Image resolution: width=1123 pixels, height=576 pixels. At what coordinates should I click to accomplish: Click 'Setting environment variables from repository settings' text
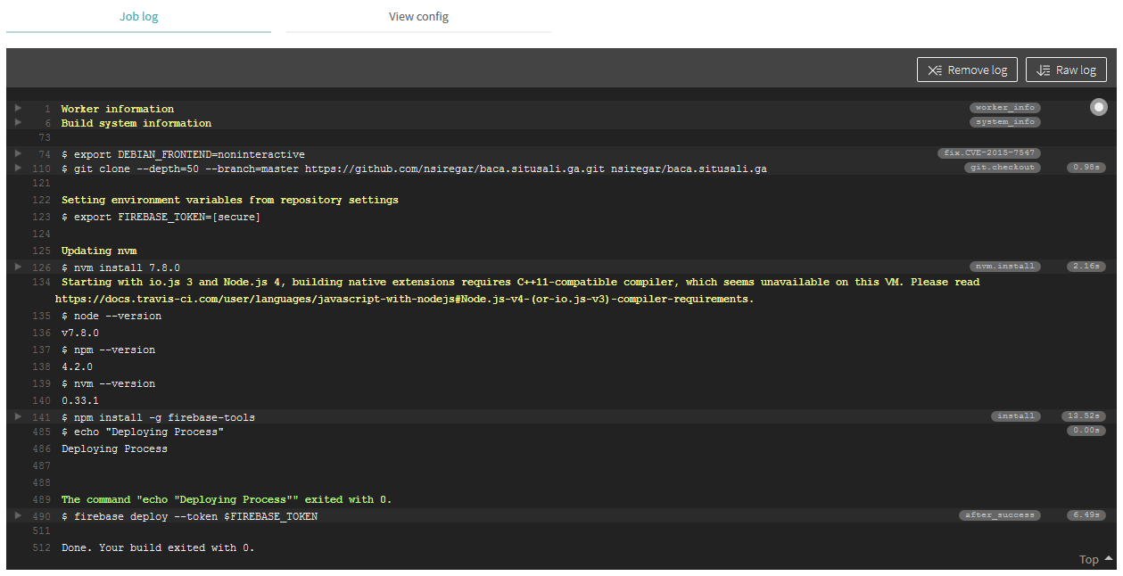(230, 200)
